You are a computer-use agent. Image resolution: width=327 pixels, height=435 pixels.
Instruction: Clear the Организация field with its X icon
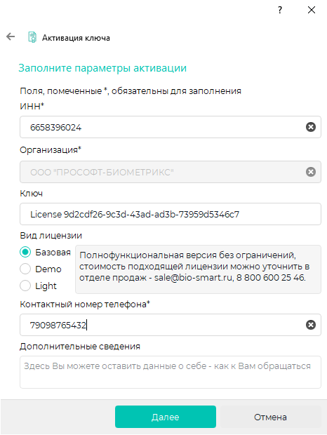[311, 172]
